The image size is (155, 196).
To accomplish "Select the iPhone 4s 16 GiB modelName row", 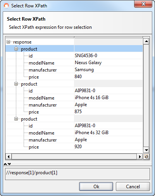I will coord(74,98).
